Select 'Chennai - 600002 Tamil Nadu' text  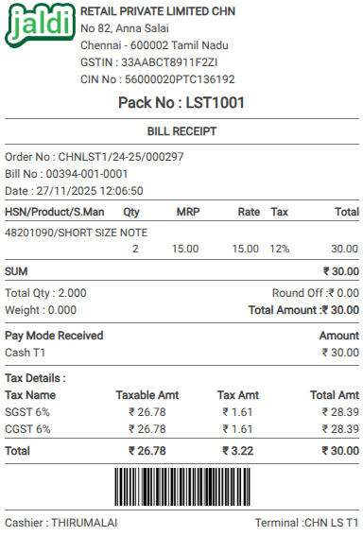coord(154,45)
